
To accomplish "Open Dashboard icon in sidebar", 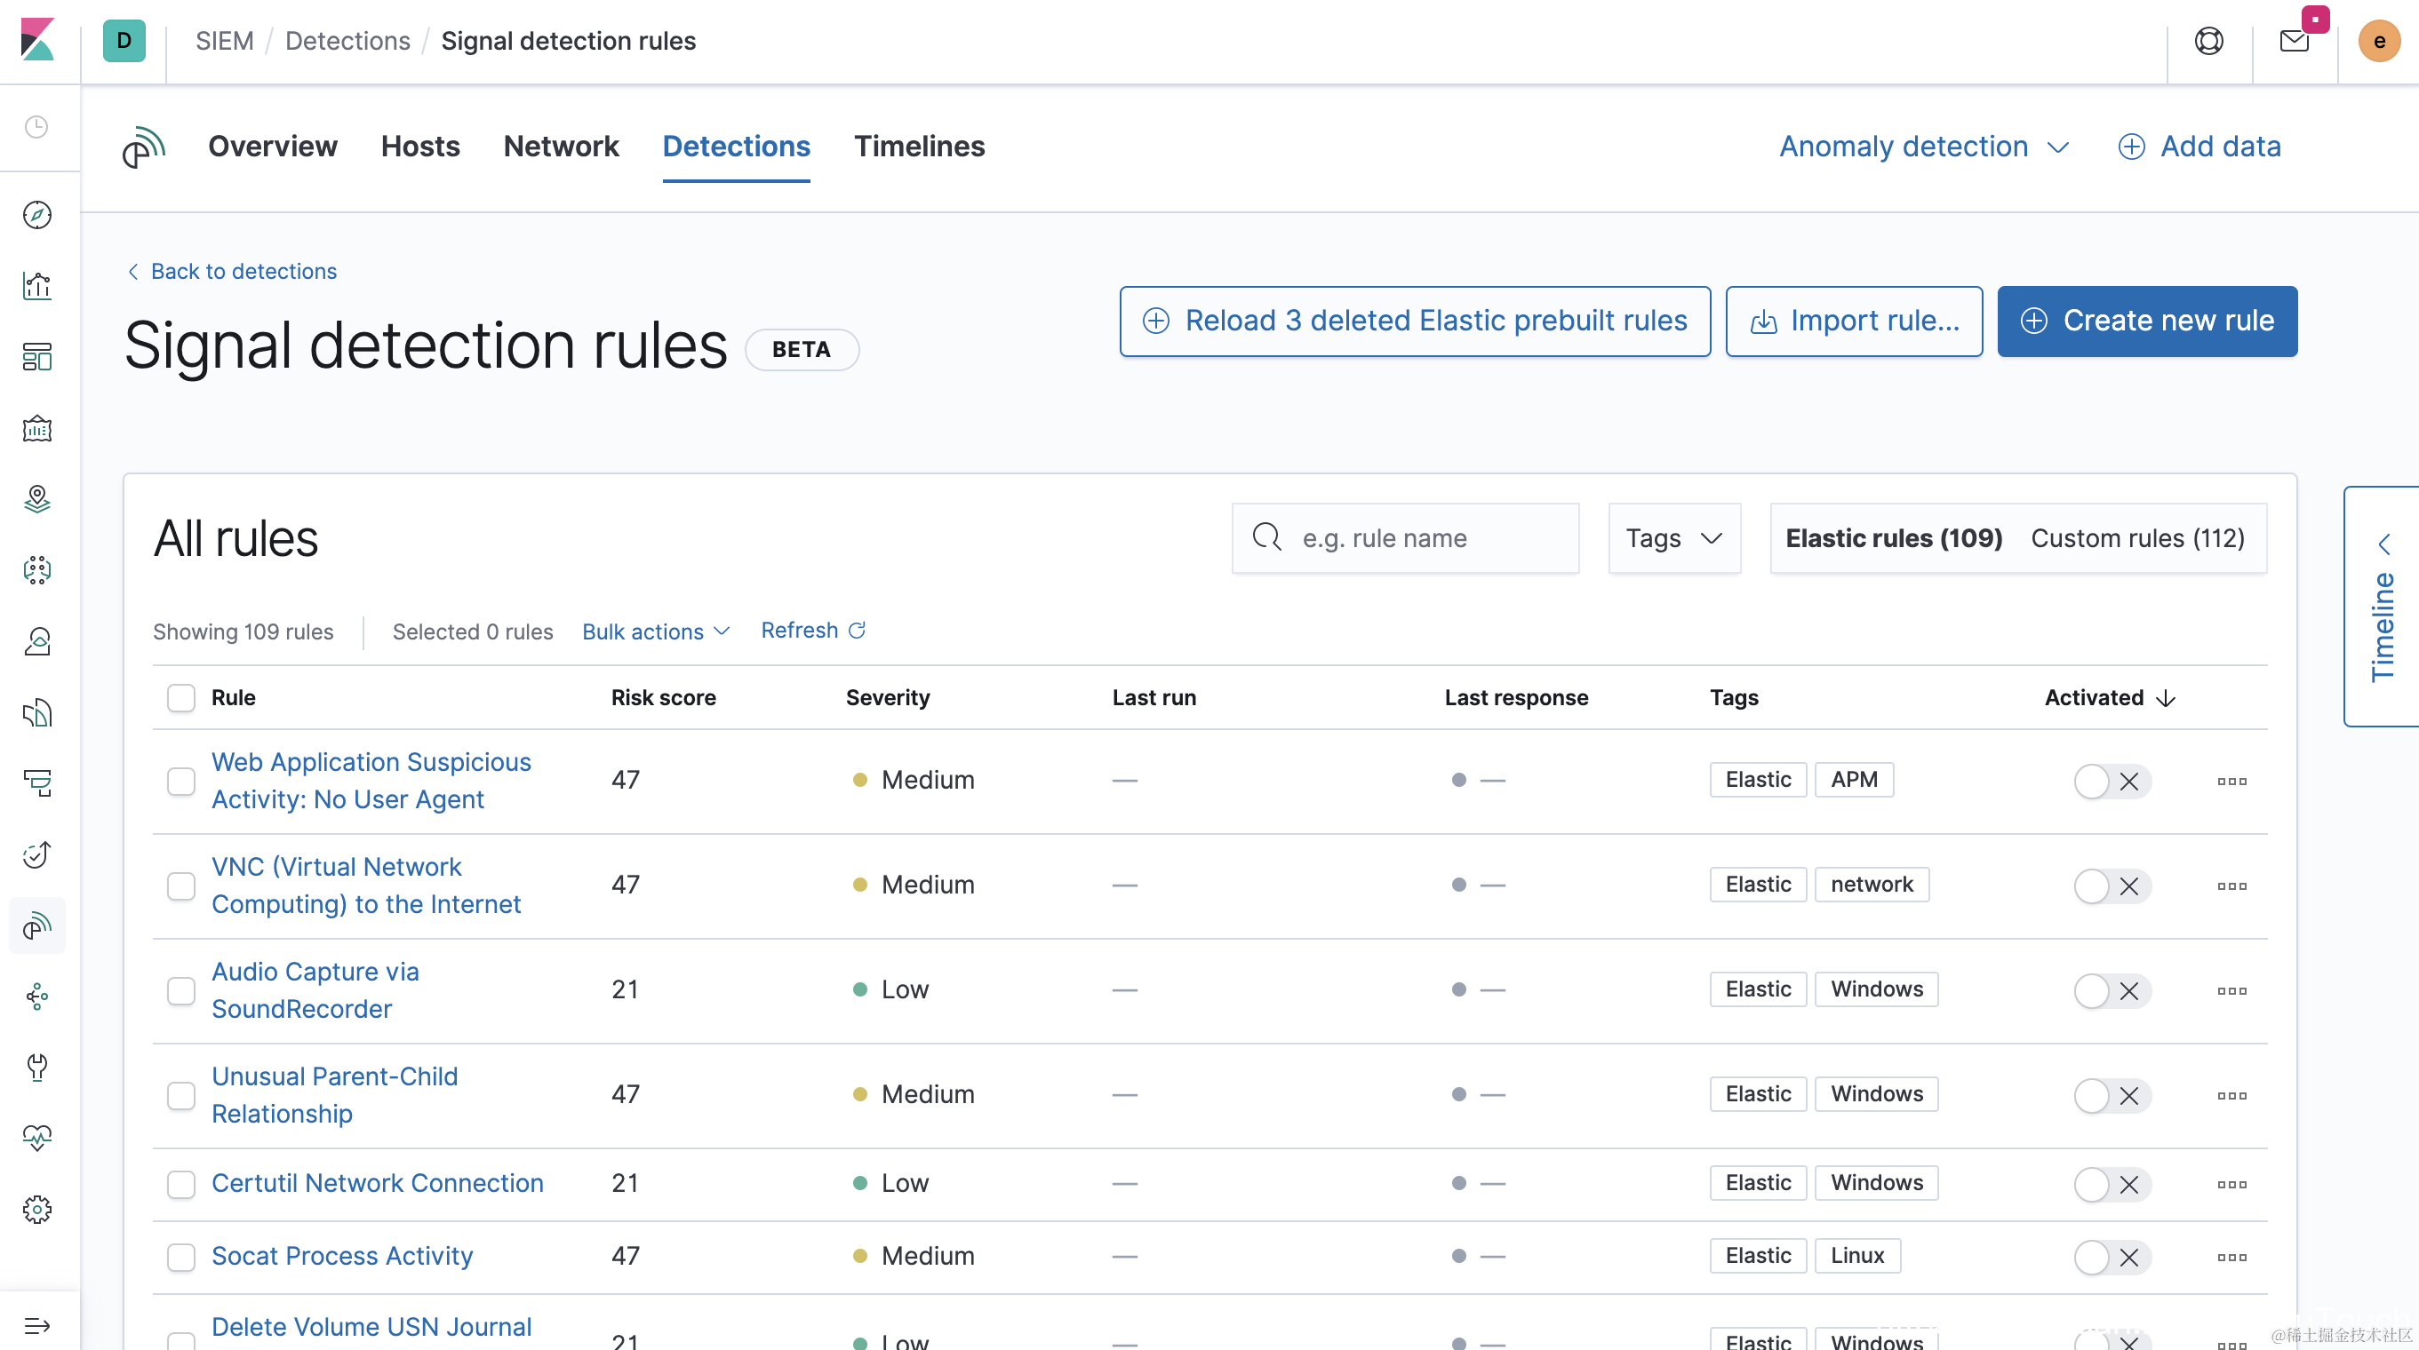I will [36, 357].
